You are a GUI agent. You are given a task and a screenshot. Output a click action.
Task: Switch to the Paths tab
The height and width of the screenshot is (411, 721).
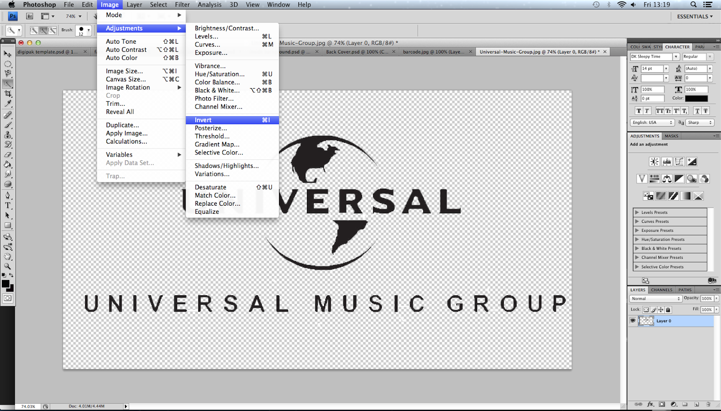[685, 290]
